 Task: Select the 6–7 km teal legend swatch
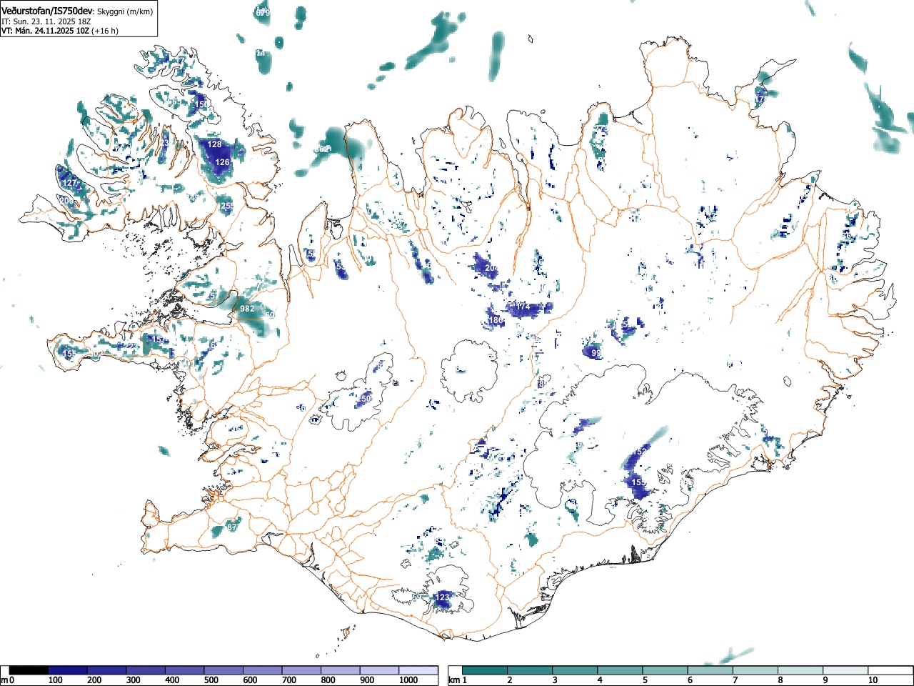710,670
